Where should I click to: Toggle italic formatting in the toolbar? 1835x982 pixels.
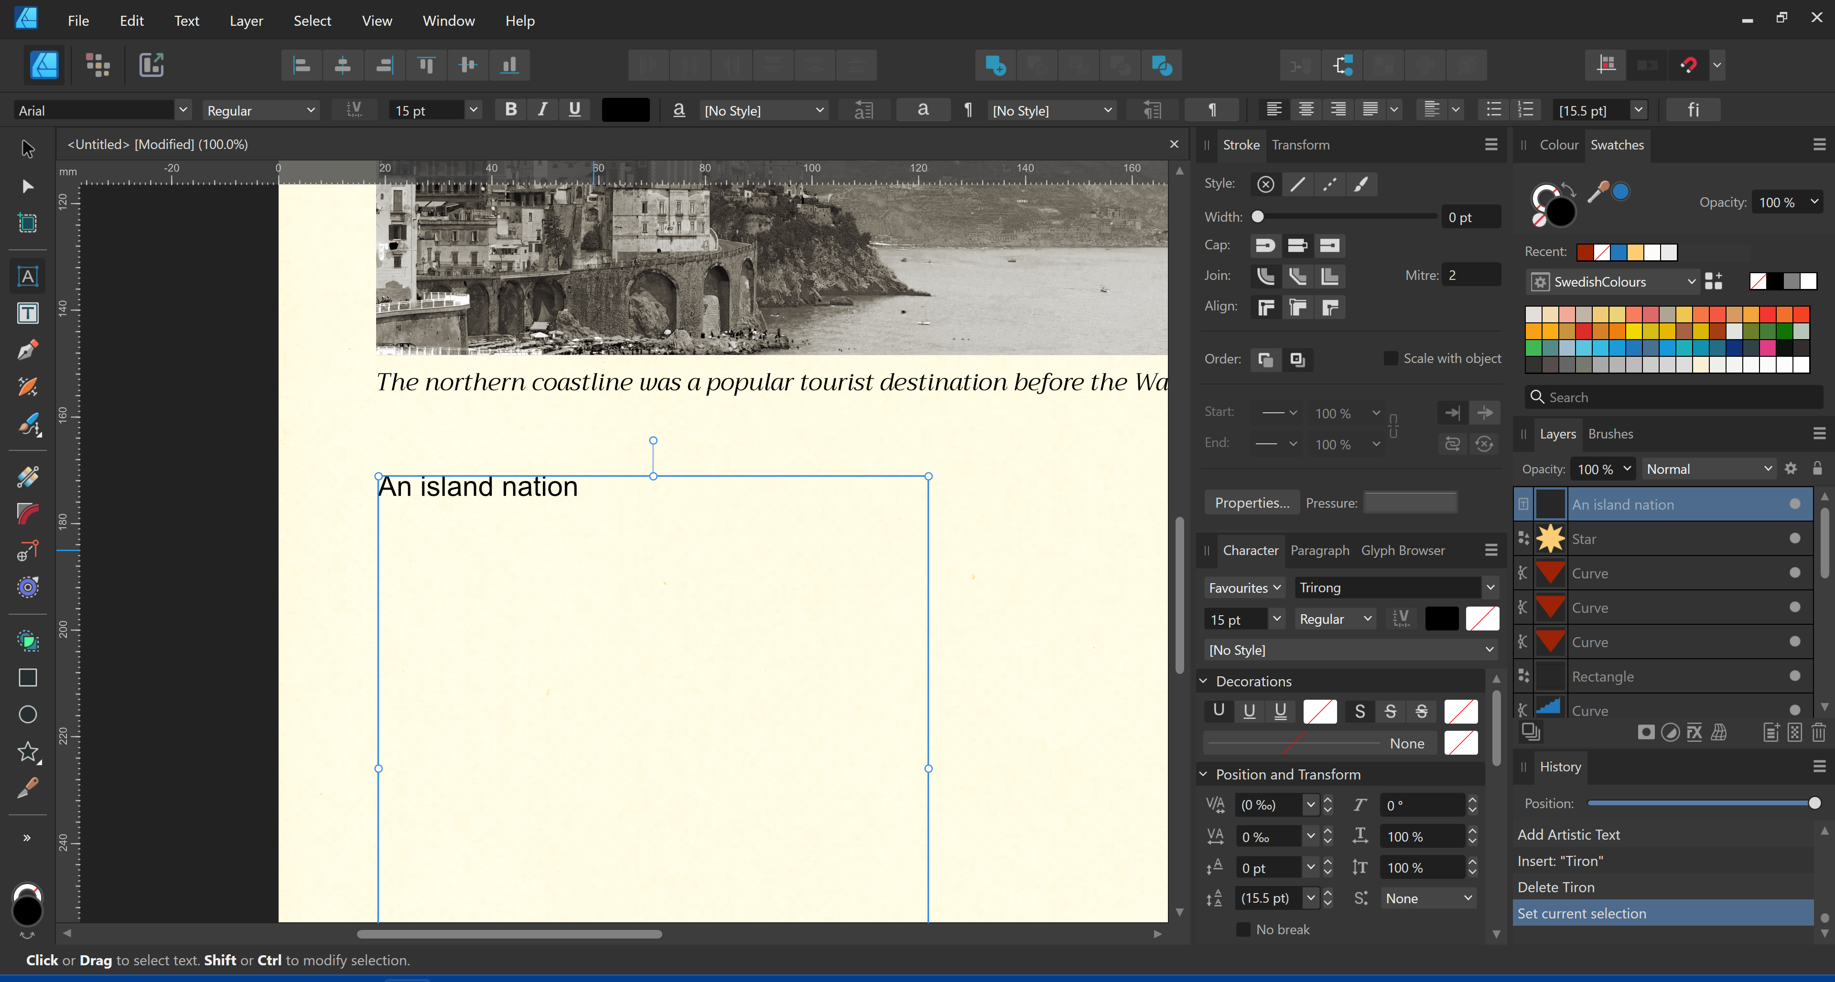point(543,110)
